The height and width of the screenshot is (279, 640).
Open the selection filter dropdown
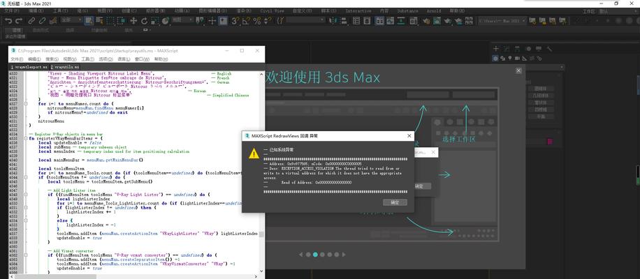click(x=71, y=20)
